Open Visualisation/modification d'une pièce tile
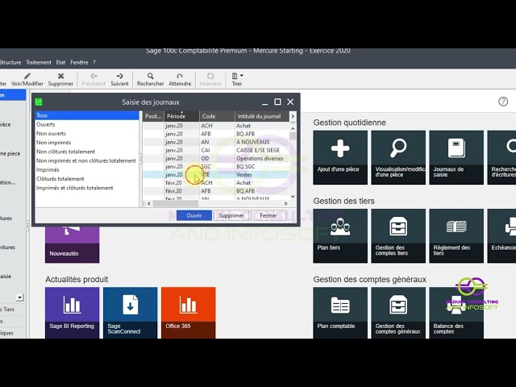This screenshot has height=387, width=516. click(398, 157)
